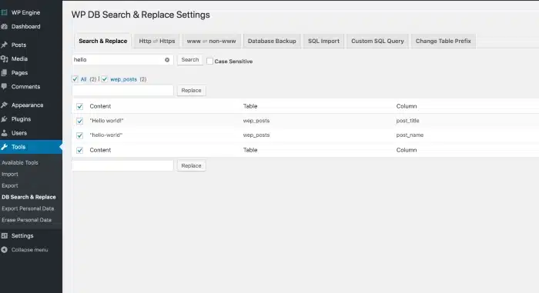Screen dimensions: 539x293
Task: Clear the hello search text
Action: [167, 60]
